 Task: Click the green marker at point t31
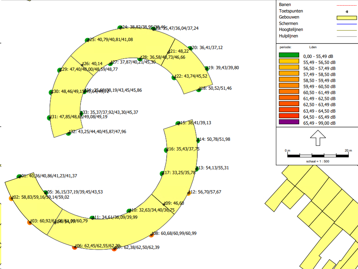pyautogui.click(x=49, y=118)
